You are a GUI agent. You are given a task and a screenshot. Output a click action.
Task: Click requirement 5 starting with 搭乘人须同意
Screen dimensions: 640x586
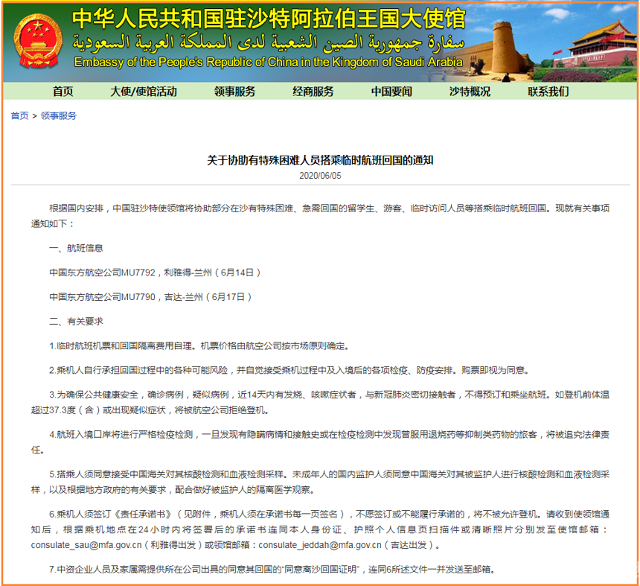320,483
